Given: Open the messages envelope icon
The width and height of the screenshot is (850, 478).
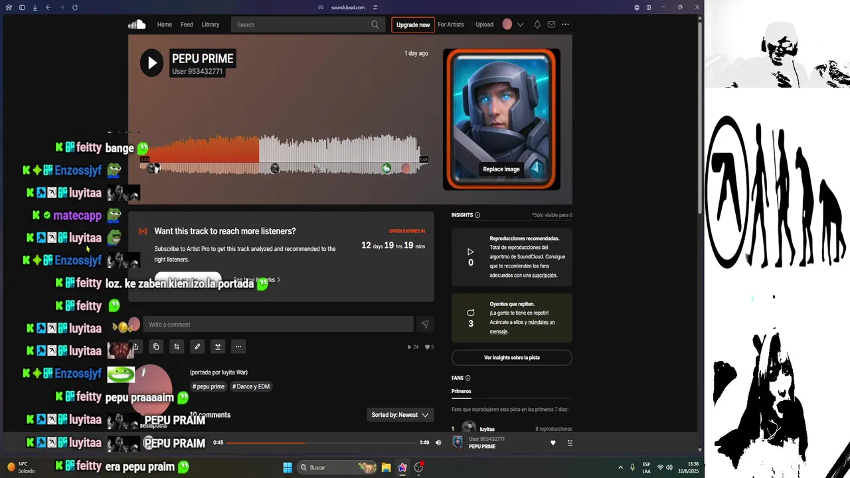Looking at the screenshot, I should (551, 25).
